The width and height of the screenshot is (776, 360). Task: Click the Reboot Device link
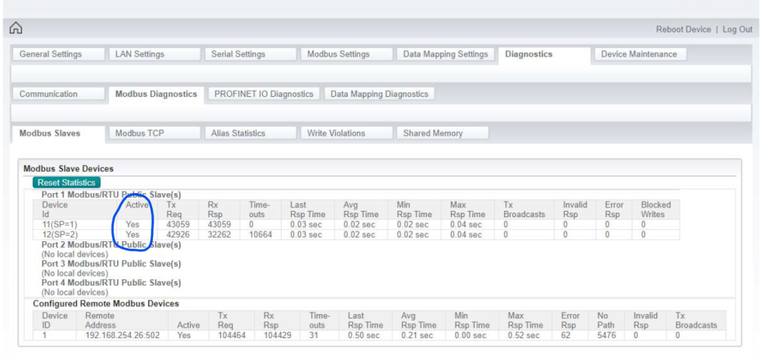683,29
